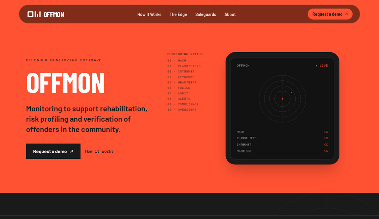Screen dimensions: 379x219
Task: Click the large OFFMON hero heading
Action: (x=65, y=83)
